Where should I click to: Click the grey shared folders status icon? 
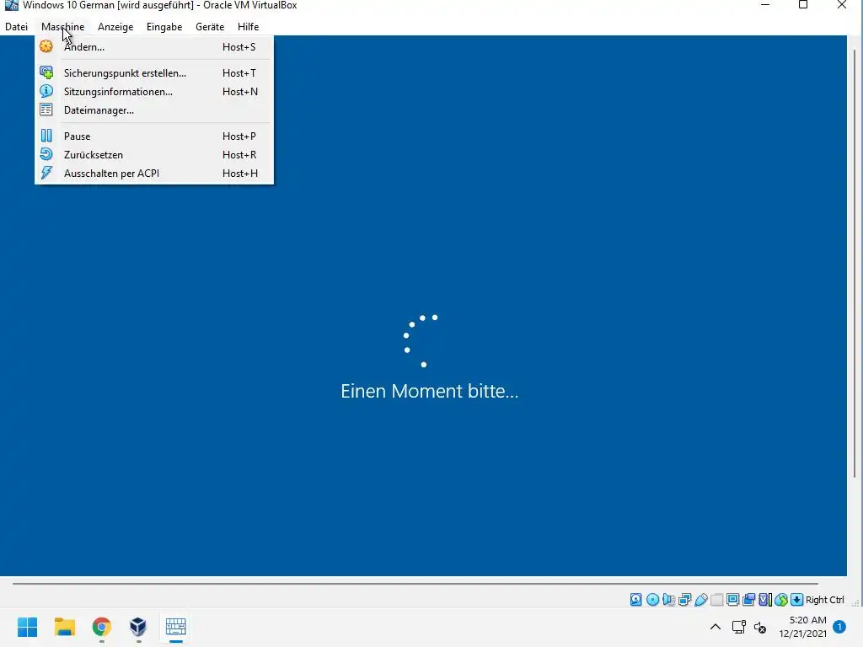click(716, 600)
